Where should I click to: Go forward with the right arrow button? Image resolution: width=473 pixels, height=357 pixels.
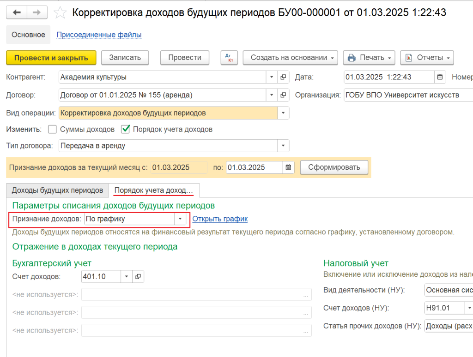click(x=37, y=12)
